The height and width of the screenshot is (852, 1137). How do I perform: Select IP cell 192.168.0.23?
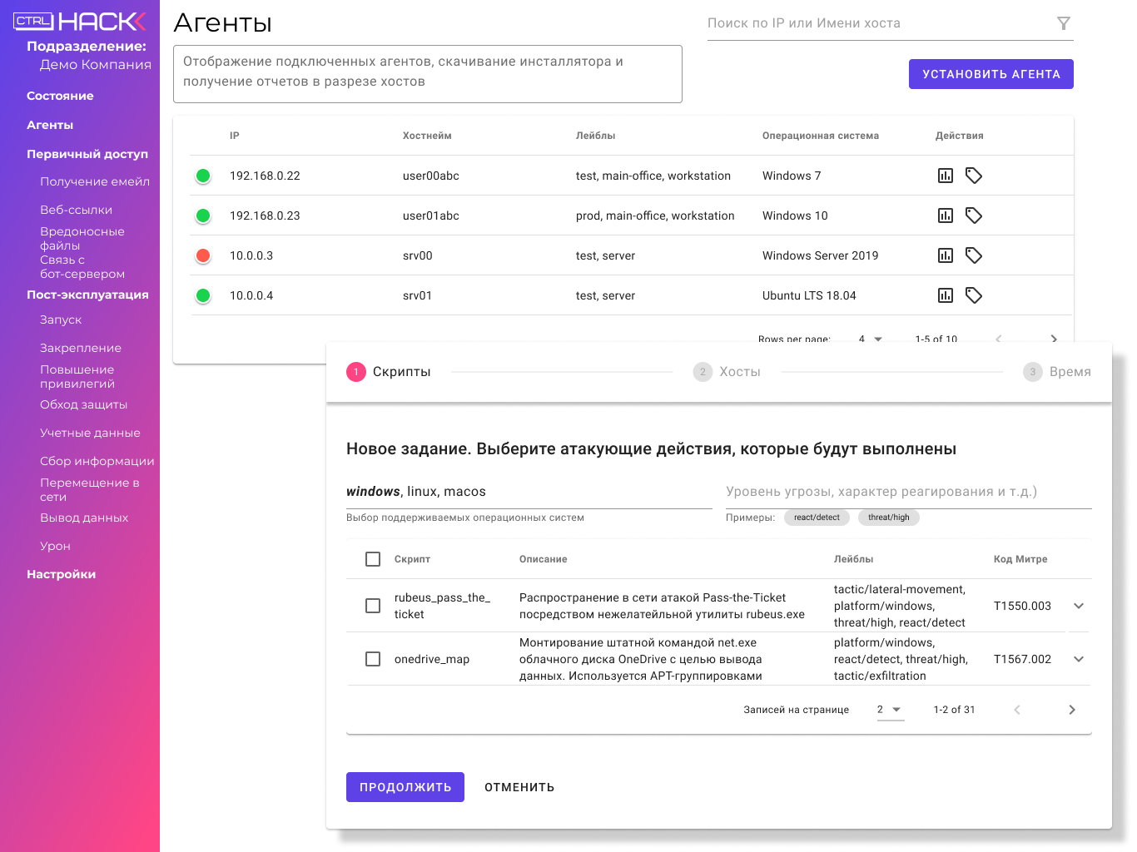(x=265, y=215)
